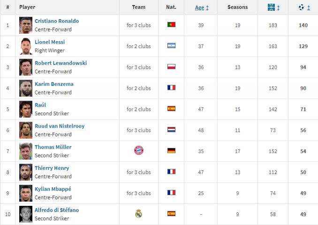Click Thierry Henry's portrait thumbnail
318x225 pixels.
[26, 172]
